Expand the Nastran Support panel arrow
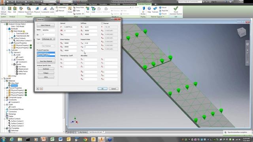 click(164, 17)
